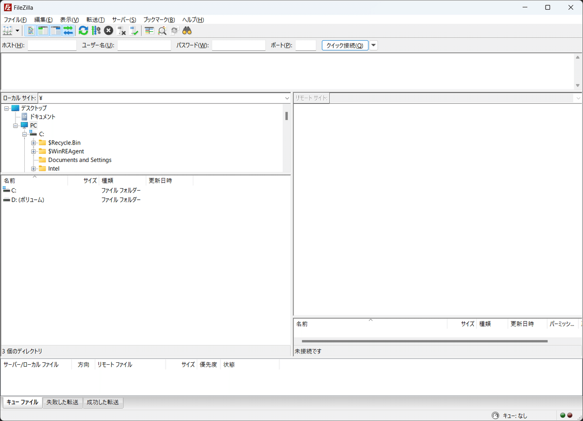This screenshot has width=583, height=421.
Task: Disconnect from the currently visible server
Action: [121, 31]
